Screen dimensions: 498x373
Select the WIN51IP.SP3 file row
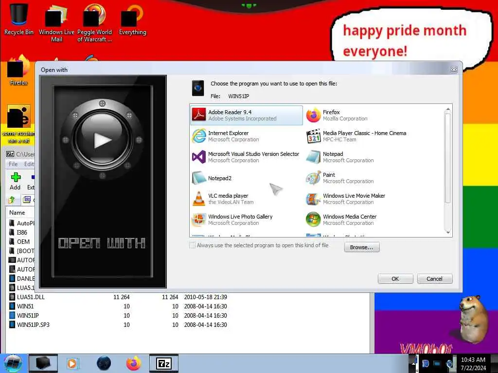click(x=187, y=324)
